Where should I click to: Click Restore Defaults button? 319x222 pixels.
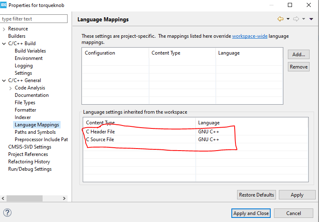(256, 195)
